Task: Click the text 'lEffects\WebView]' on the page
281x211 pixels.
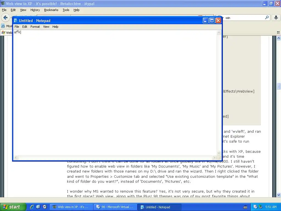Action: tap(238, 91)
